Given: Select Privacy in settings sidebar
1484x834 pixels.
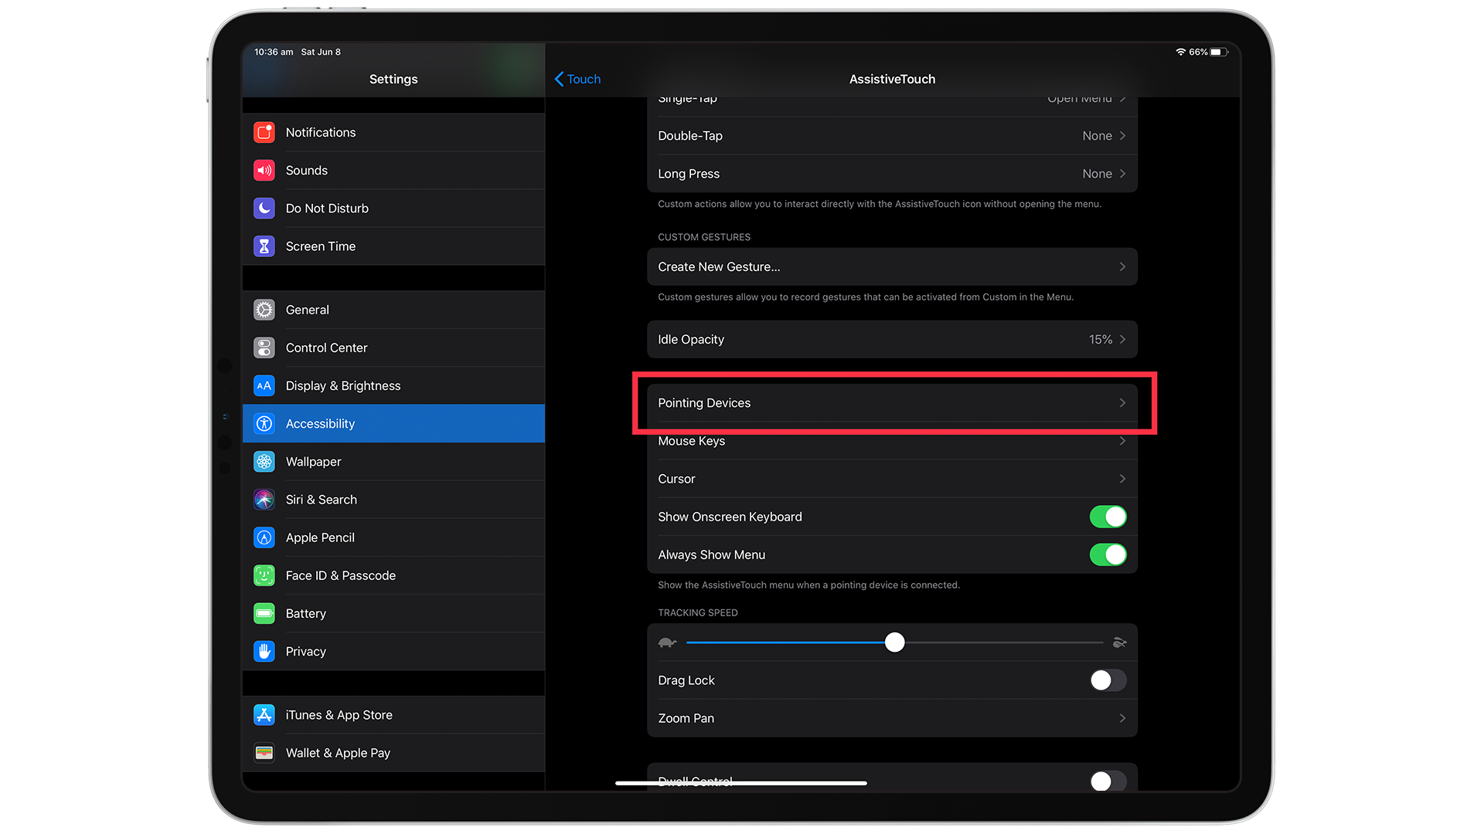Looking at the screenshot, I should point(393,651).
